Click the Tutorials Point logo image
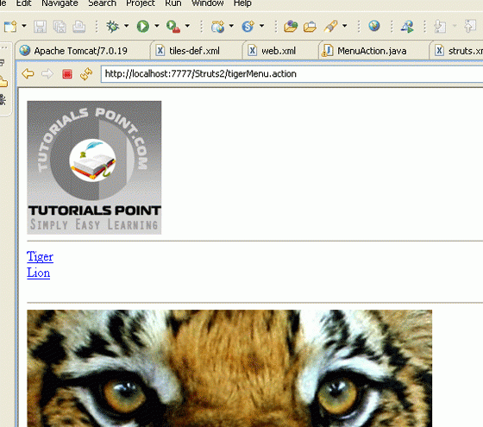The width and height of the screenshot is (483, 427). (x=94, y=167)
